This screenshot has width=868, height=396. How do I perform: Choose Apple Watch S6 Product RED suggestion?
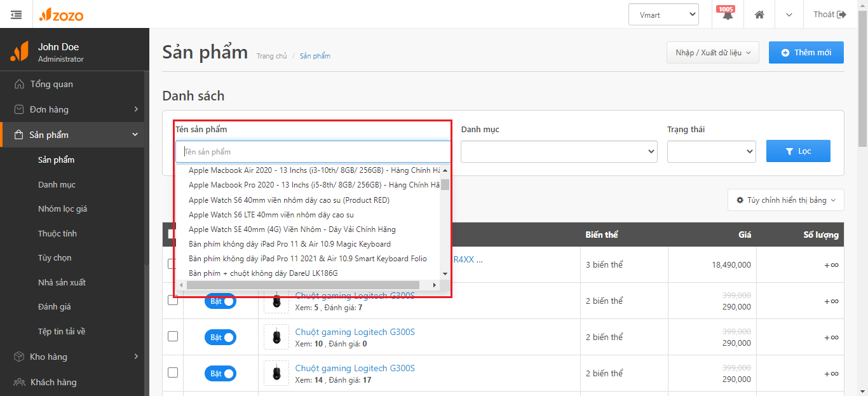tap(289, 200)
